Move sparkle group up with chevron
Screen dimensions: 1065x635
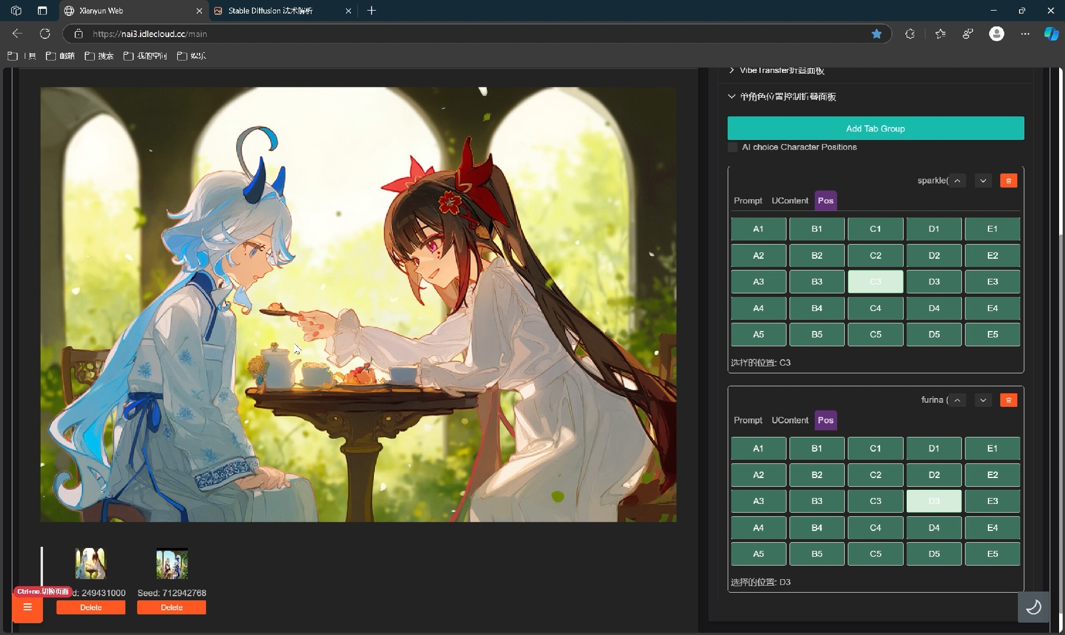pos(957,181)
